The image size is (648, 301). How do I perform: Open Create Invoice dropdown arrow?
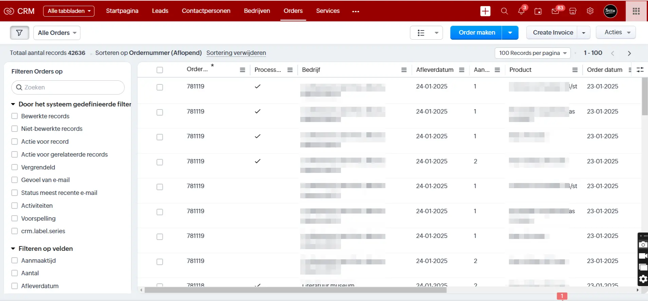point(584,33)
